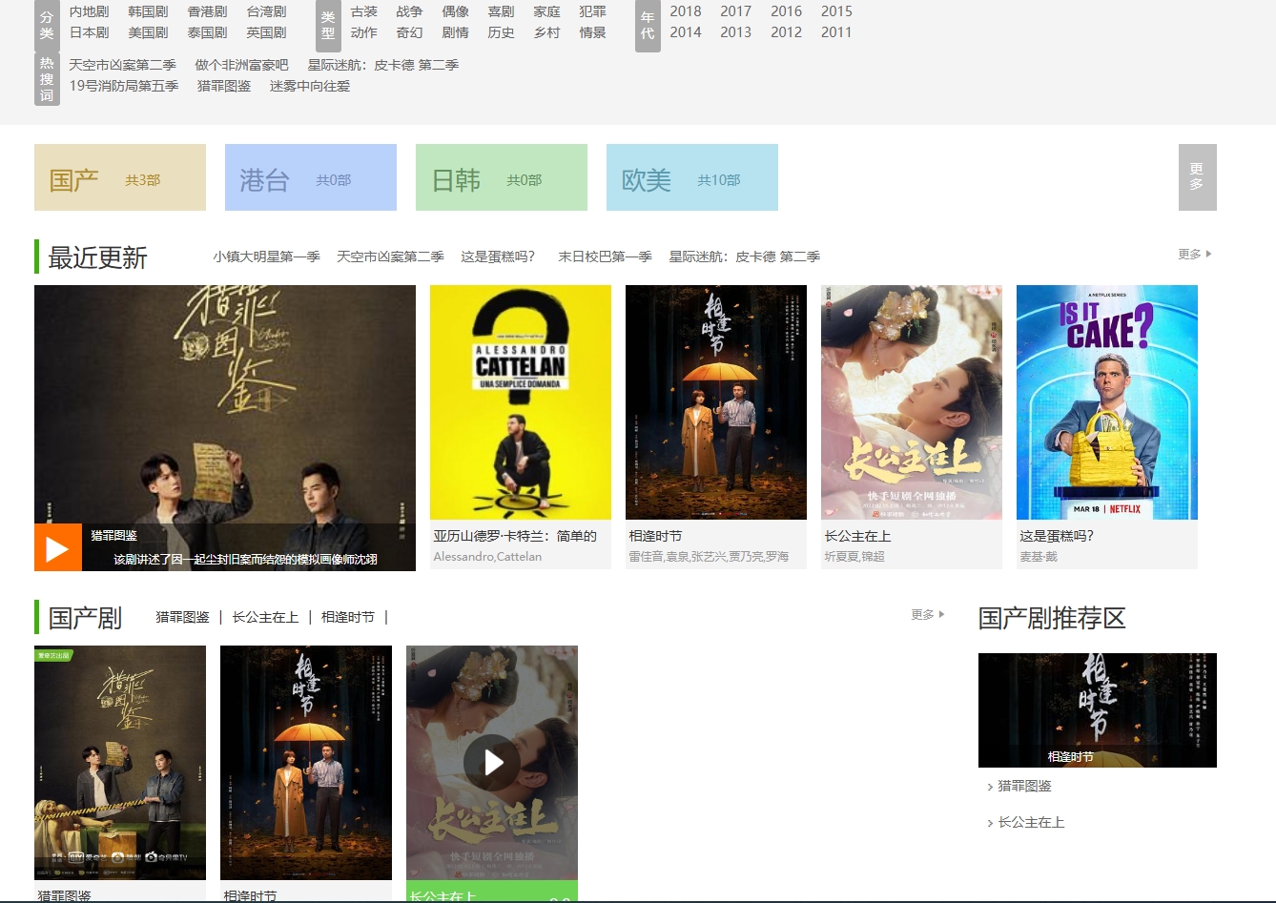
Task: Expand 长公主在上 in recommendation list
Action: tap(1030, 822)
